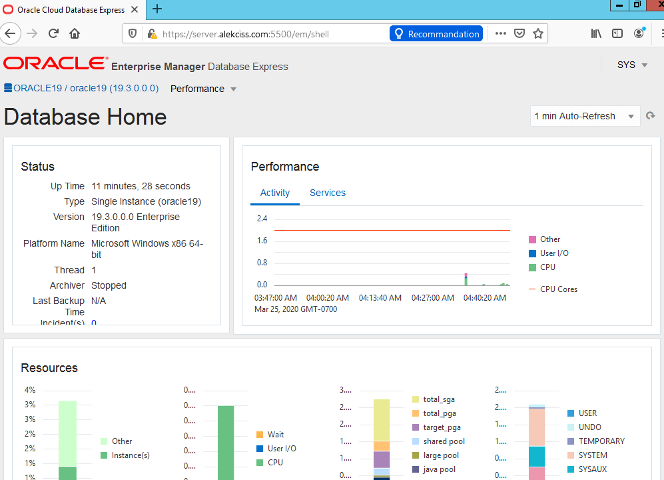664x480 pixels.
Task: Click the SYSAUX tablespace legend swatch
Action: click(x=570, y=469)
